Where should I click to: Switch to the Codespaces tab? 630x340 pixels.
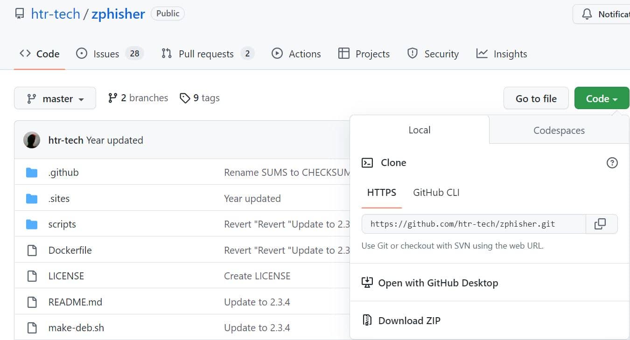559,131
